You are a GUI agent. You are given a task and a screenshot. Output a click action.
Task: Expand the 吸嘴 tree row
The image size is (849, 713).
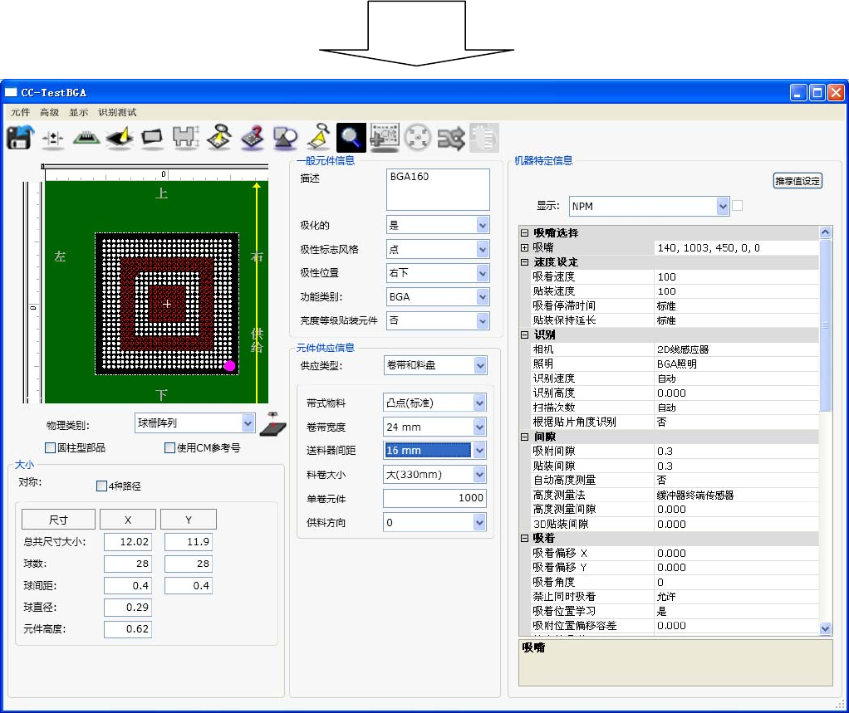point(525,247)
